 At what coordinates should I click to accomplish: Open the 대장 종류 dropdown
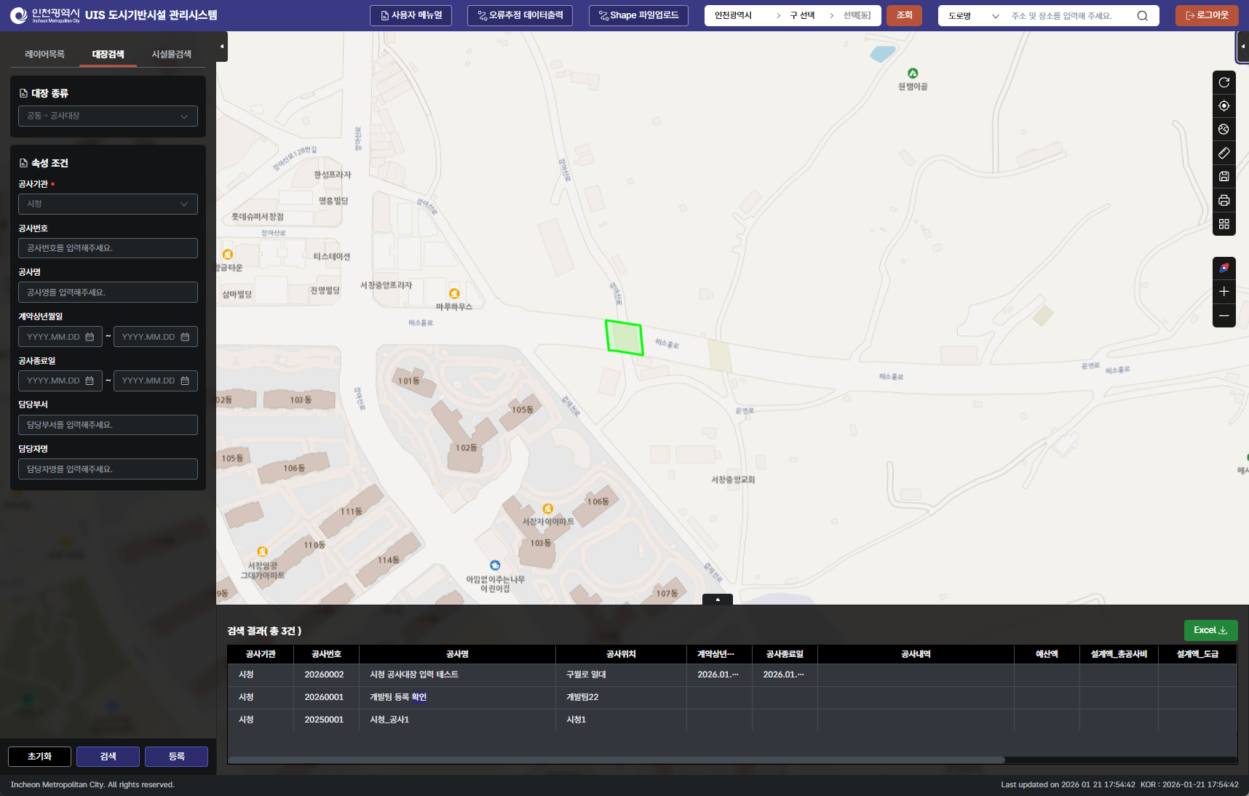[108, 116]
